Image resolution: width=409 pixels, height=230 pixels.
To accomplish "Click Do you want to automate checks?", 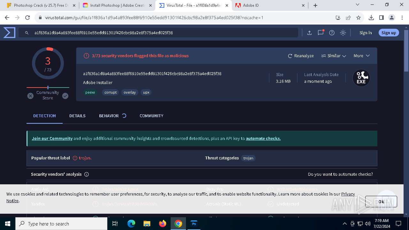I will (340, 174).
